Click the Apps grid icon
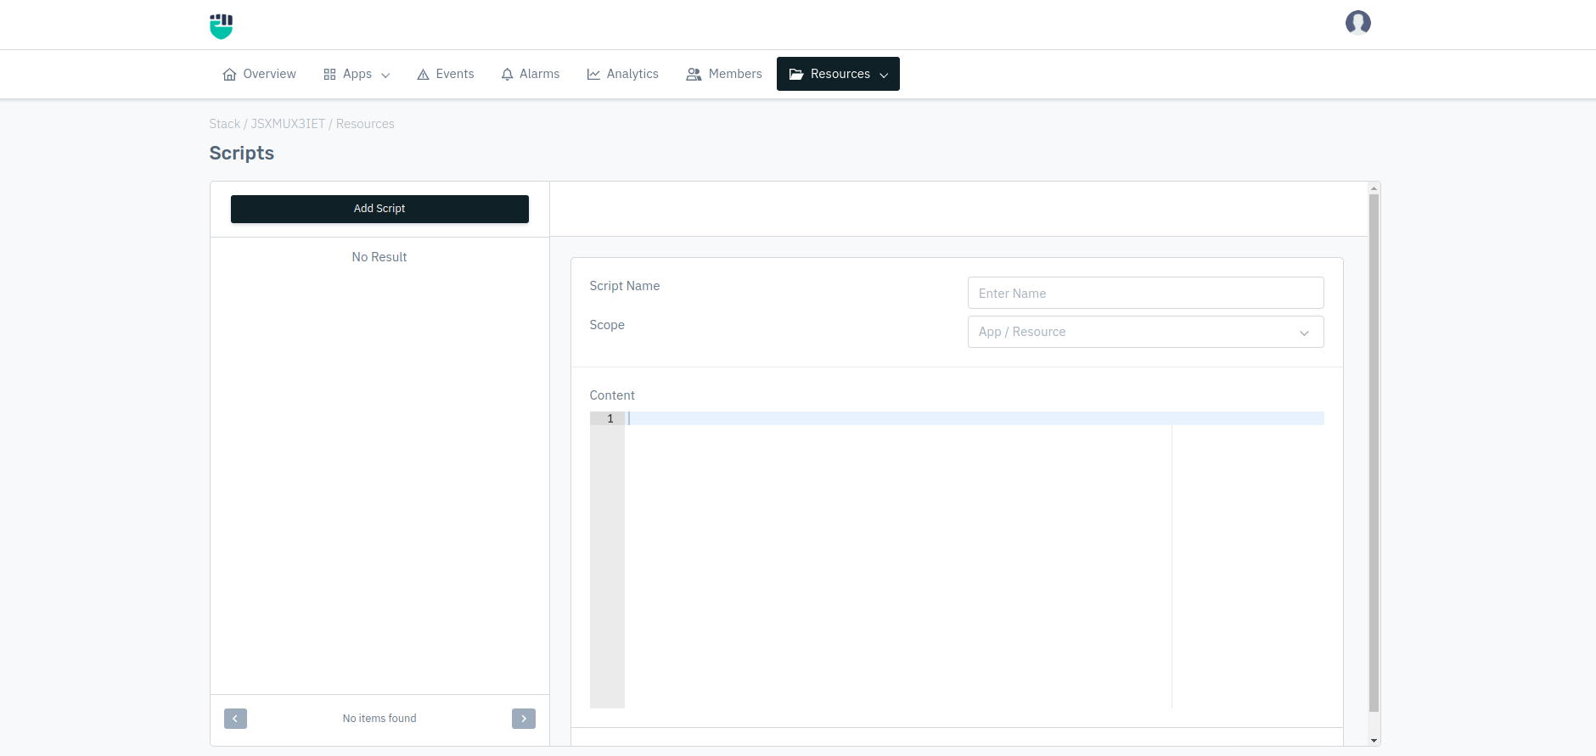 329,75
